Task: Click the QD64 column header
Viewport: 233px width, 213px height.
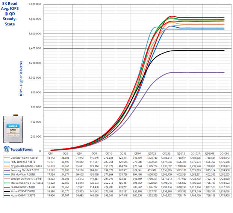Action: click(138, 153)
